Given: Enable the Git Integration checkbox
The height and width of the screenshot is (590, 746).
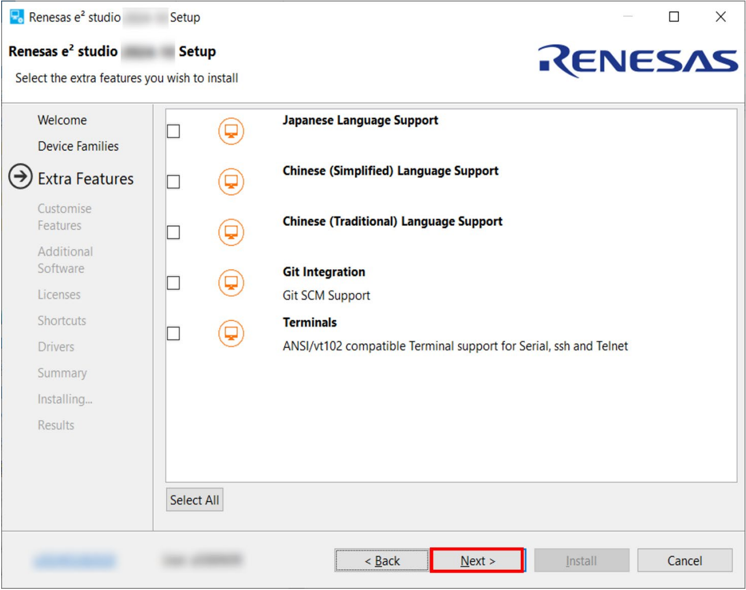Looking at the screenshot, I should (173, 283).
